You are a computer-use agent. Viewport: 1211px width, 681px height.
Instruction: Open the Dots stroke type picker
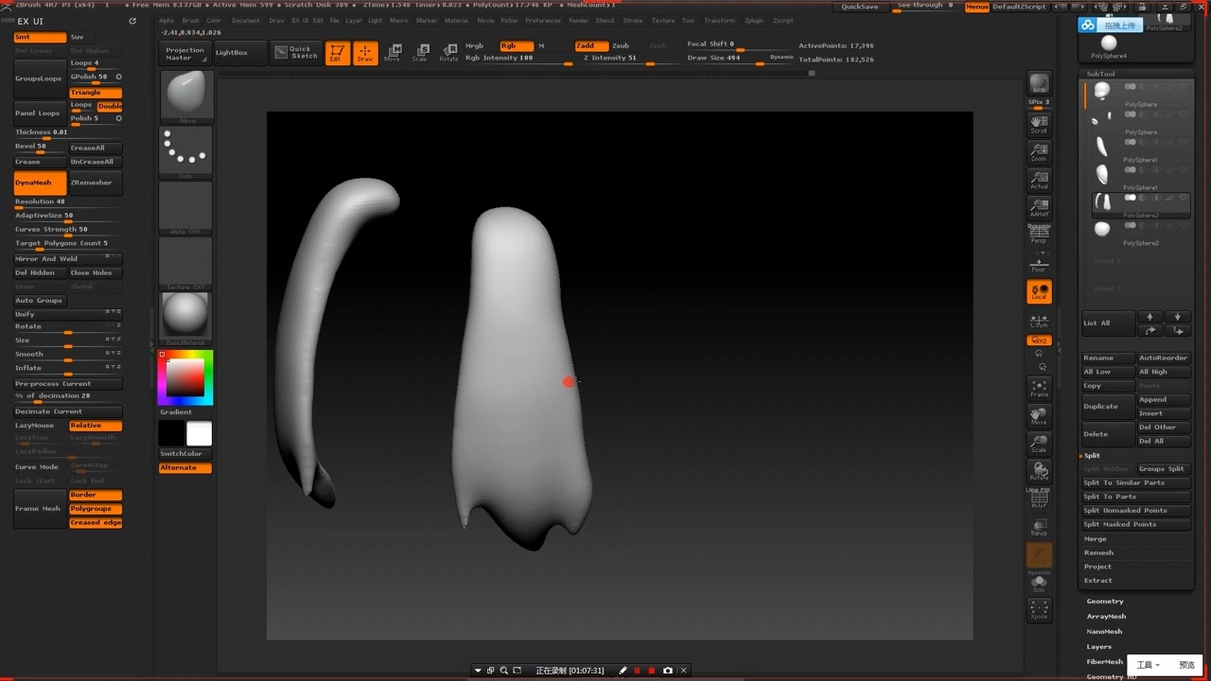click(185, 151)
